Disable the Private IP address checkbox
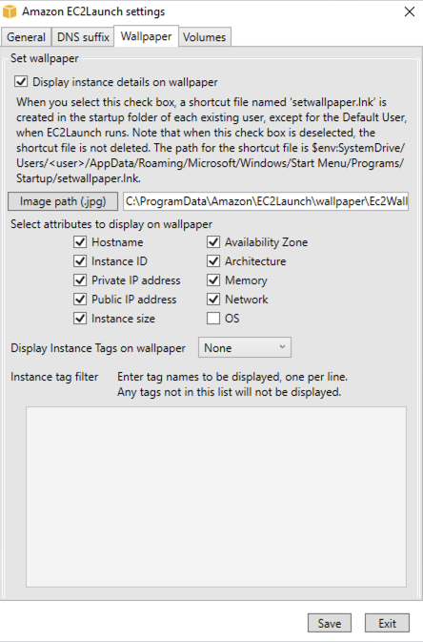423x642 pixels. click(x=80, y=280)
